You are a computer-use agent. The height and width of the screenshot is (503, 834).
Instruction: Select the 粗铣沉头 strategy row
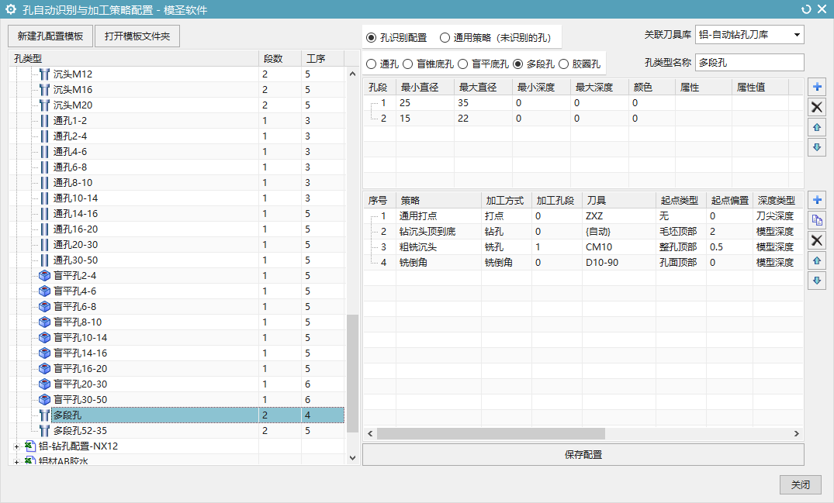(583, 247)
